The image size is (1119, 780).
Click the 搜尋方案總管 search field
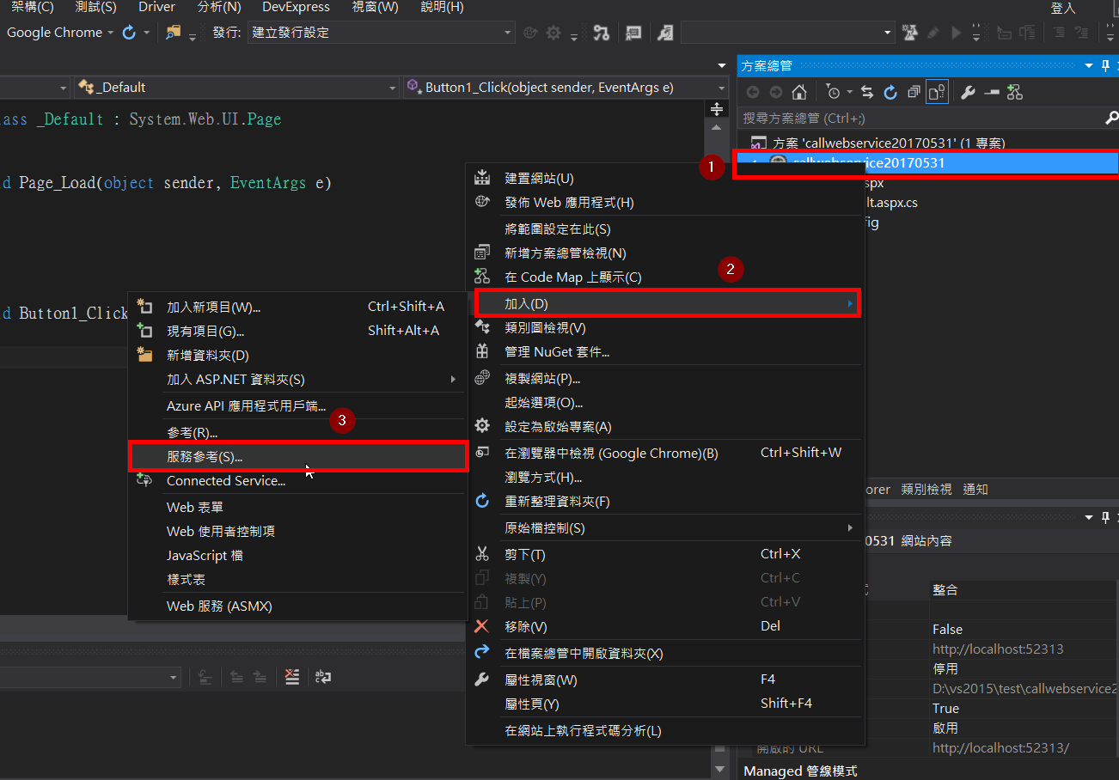920,118
